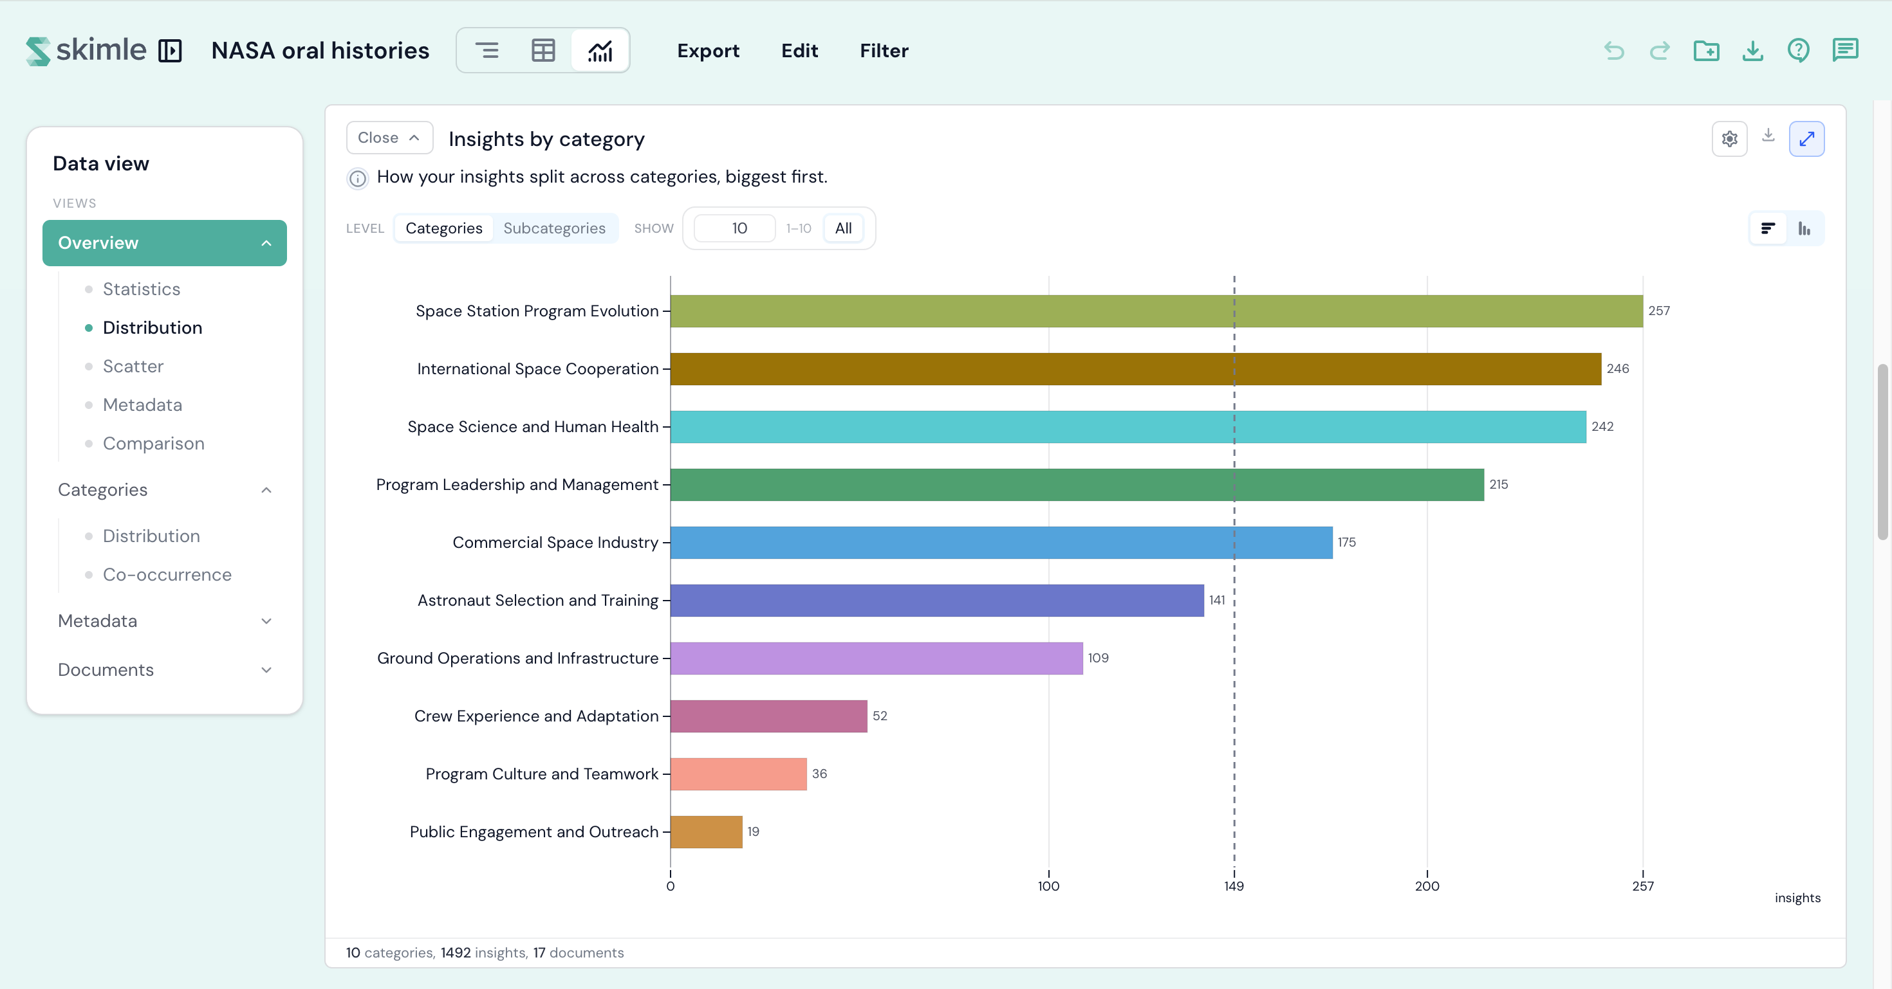Click the redo arrow icon
The image size is (1892, 989).
pyautogui.click(x=1659, y=51)
